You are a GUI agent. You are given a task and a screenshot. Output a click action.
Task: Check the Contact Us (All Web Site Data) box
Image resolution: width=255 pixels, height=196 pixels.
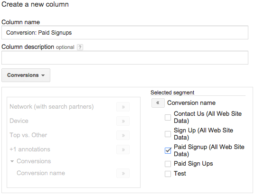click(168, 117)
